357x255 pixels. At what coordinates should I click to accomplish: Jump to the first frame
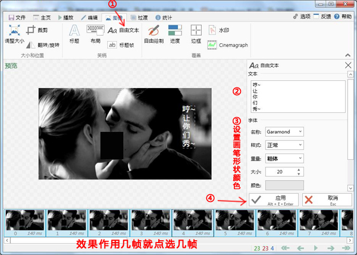click(285, 248)
